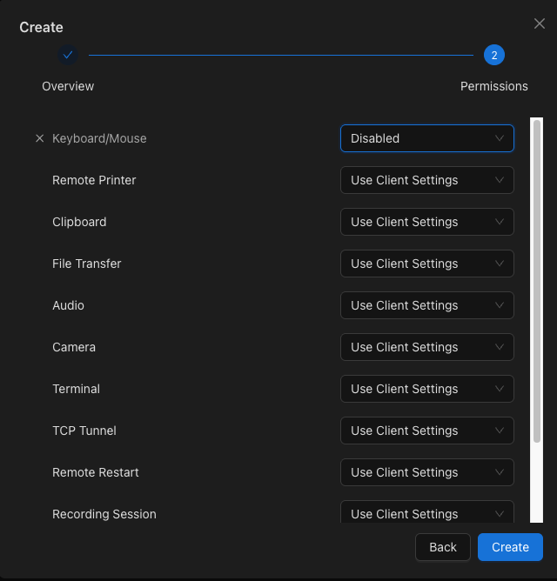The width and height of the screenshot is (557, 581).
Task: Open the Terminal permission dropdown
Action: (427, 389)
